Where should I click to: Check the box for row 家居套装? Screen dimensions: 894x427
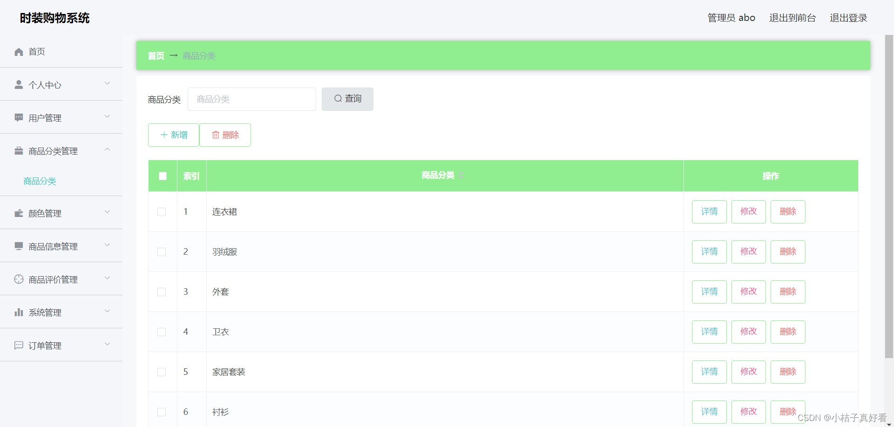click(x=162, y=372)
